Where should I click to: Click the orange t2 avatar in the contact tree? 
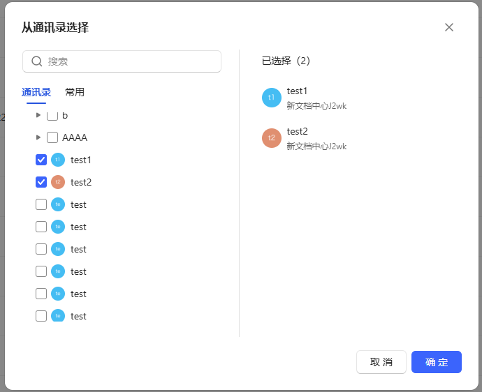[x=58, y=182]
